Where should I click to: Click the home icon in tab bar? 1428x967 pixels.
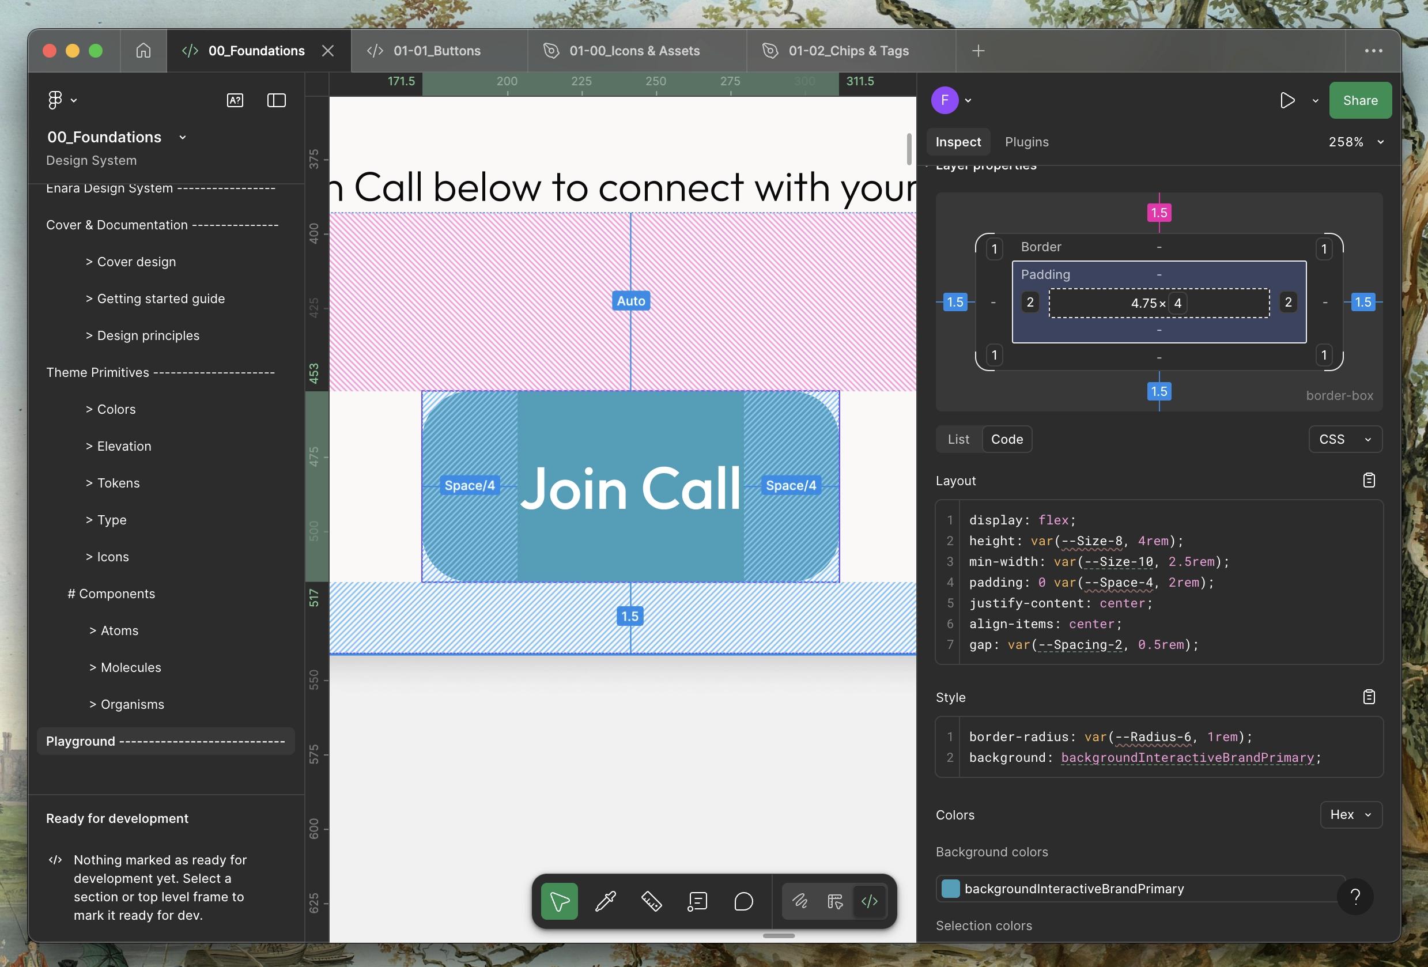[x=143, y=50]
